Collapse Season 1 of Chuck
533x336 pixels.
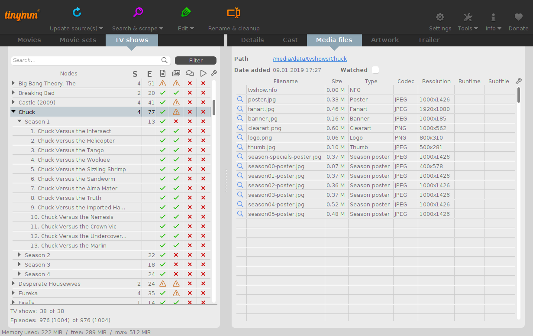pyautogui.click(x=19, y=121)
